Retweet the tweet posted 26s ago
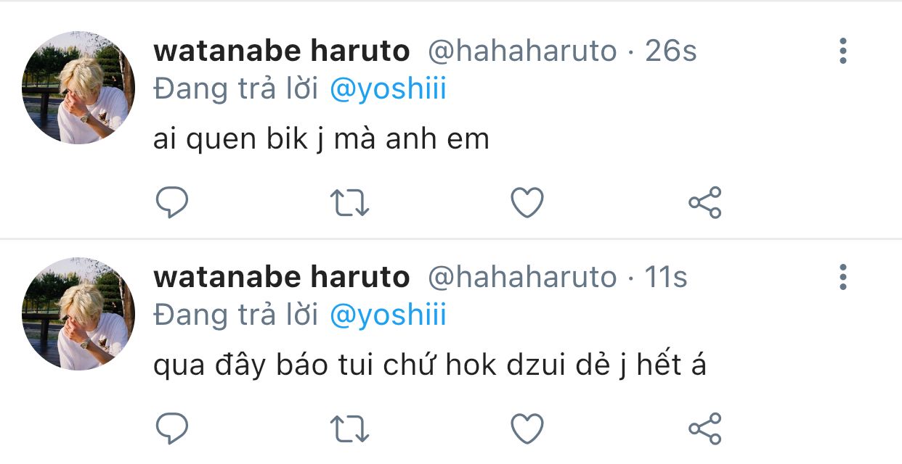The image size is (902, 464). tap(350, 203)
